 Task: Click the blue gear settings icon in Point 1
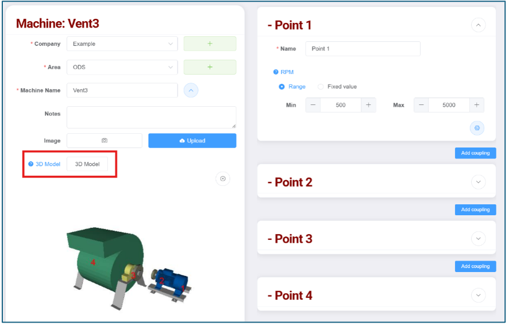coord(477,128)
